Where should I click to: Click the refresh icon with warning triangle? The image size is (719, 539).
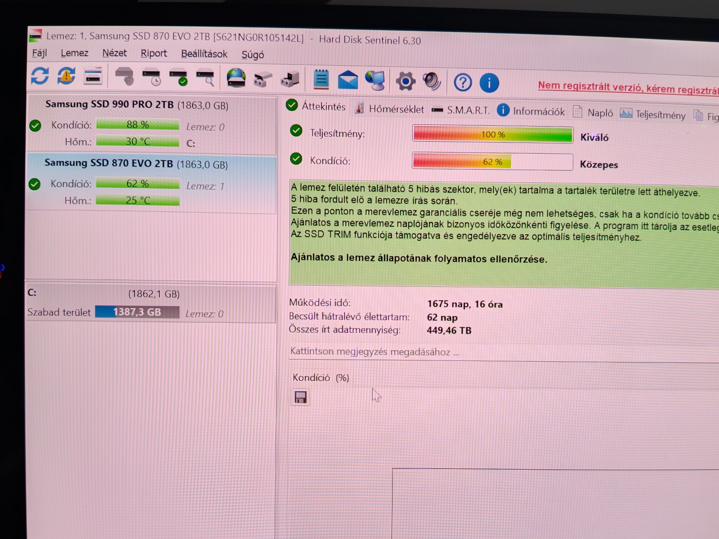coord(66,76)
